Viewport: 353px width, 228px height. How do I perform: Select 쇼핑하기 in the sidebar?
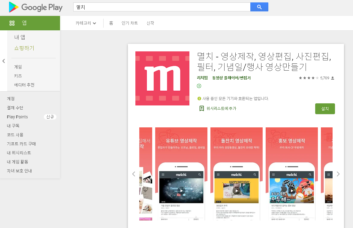click(x=24, y=48)
